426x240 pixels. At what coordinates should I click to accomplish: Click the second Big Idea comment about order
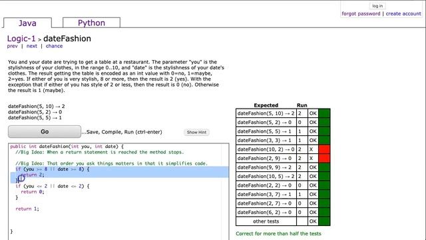tap(111, 163)
